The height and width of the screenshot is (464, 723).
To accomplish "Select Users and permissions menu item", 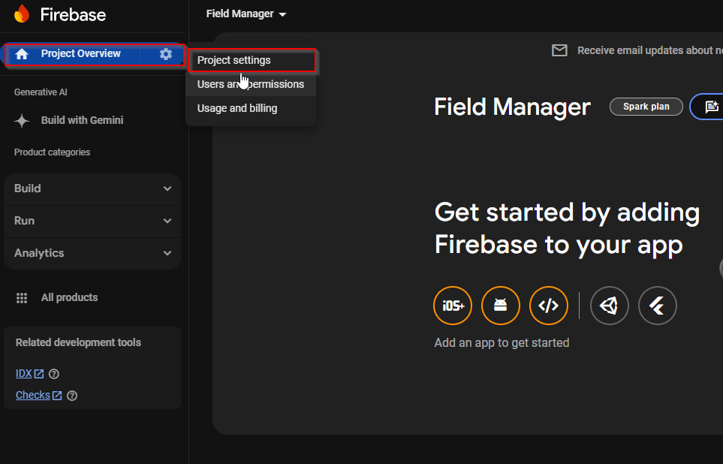I will click(252, 84).
